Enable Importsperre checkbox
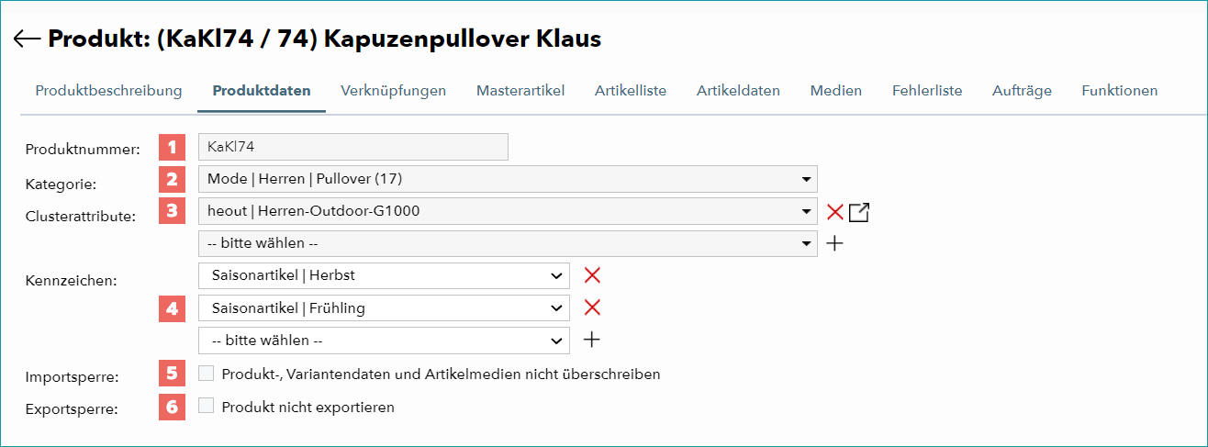 207,374
